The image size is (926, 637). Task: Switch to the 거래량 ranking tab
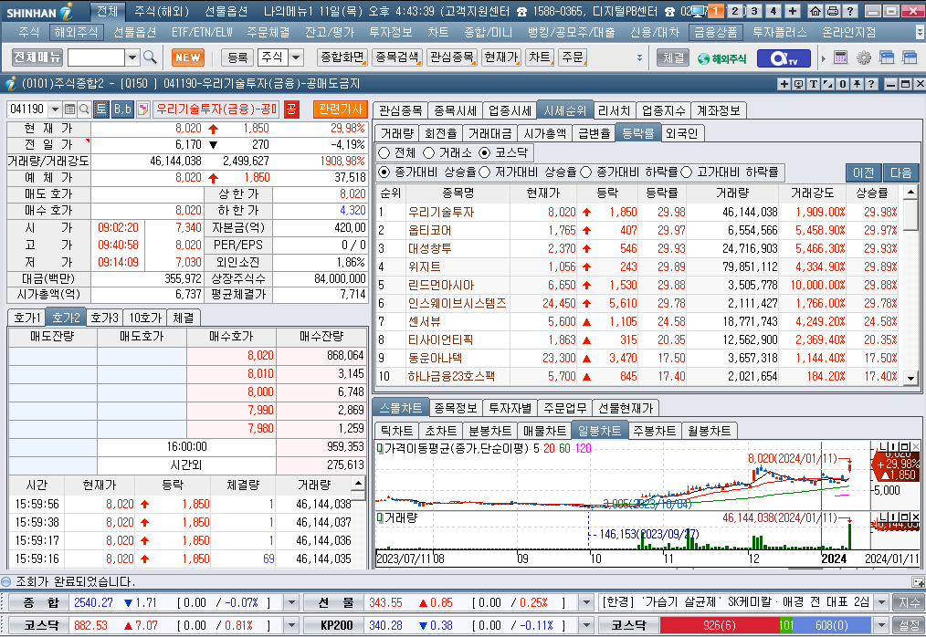(x=397, y=133)
